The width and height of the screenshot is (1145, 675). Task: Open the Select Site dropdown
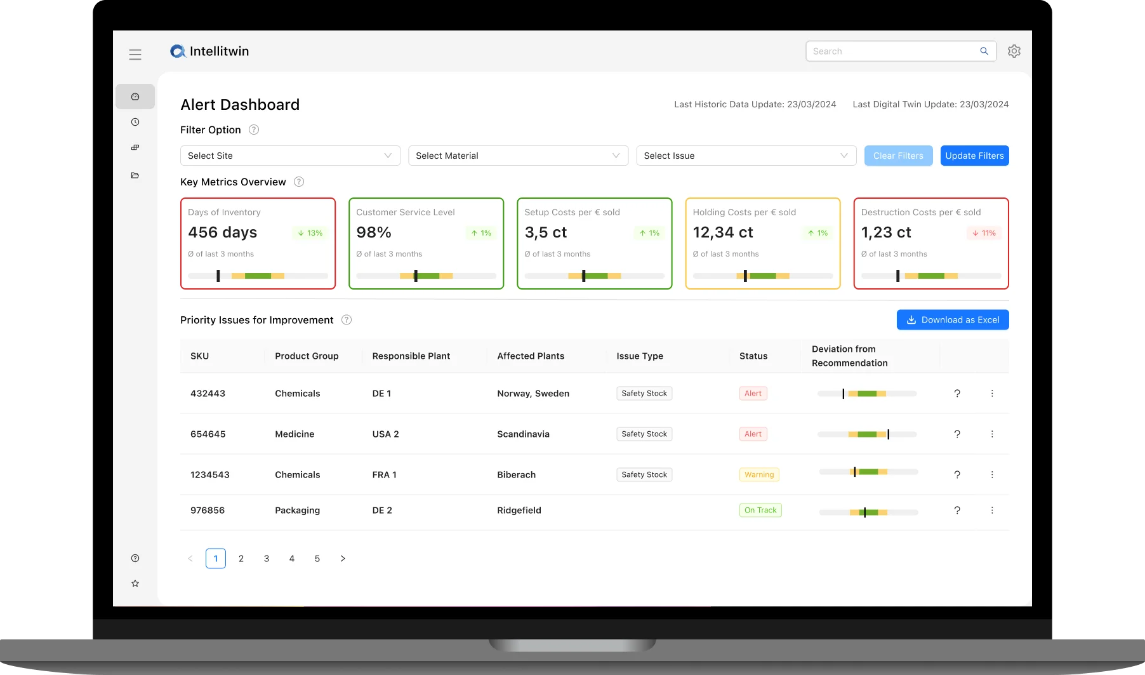tap(290, 156)
